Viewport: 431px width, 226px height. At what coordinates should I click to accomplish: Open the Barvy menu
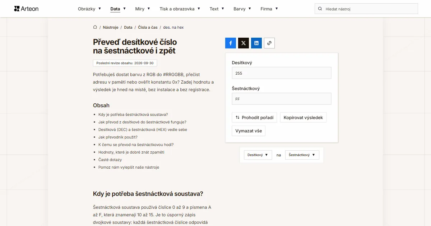242,9
